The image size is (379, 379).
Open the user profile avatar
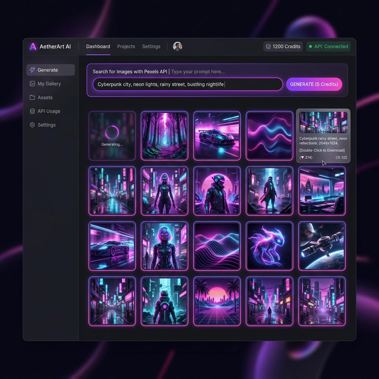point(177,46)
